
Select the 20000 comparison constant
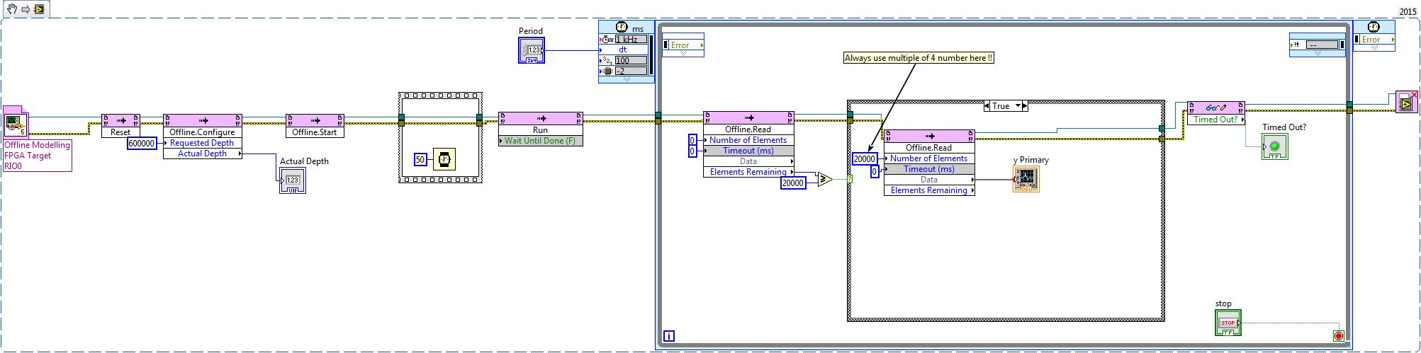(793, 183)
